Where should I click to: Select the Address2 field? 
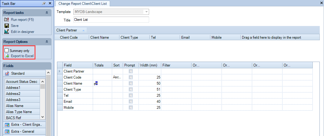point(22,94)
